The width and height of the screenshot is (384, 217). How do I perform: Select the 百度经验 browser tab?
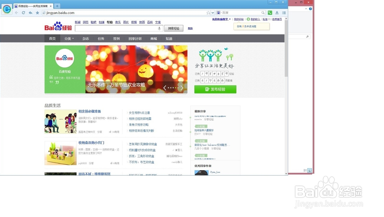(33, 6)
